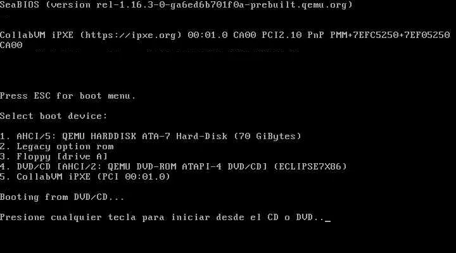Image resolution: width=456 pixels, height=253 pixels.
Task: Click the standalone CA00 line below banner
Action: pyautogui.click(x=11, y=46)
